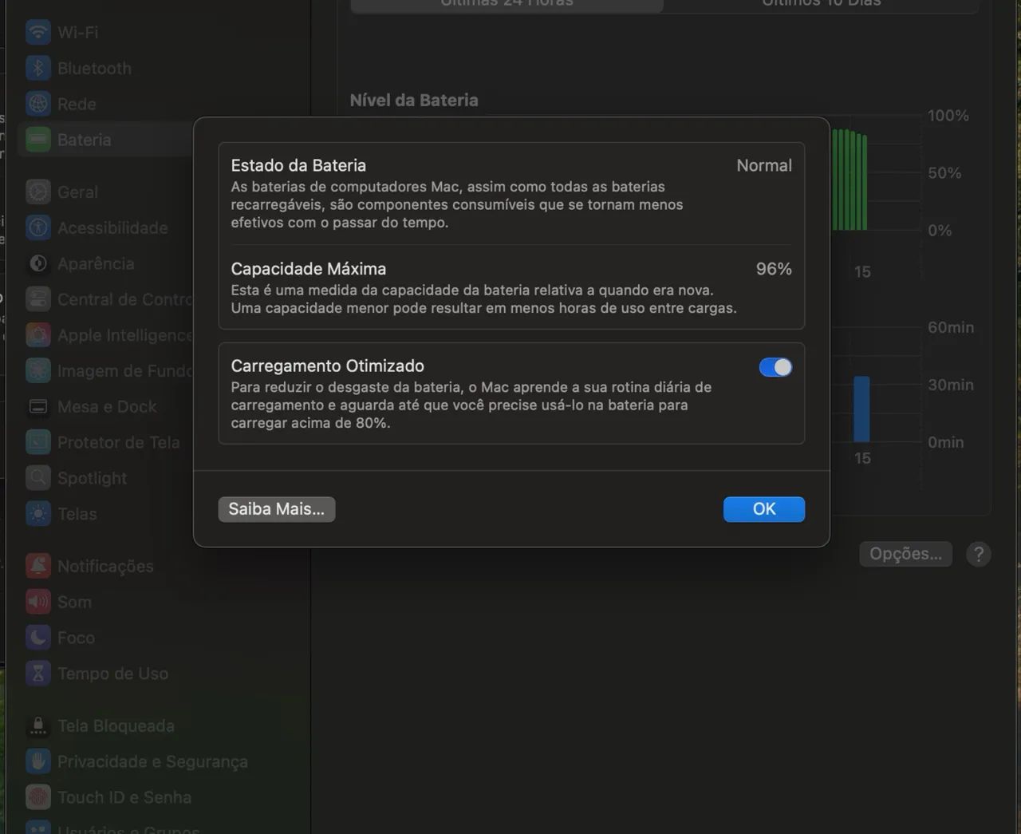Open Foco moon icon
1021x834 pixels.
click(37, 638)
